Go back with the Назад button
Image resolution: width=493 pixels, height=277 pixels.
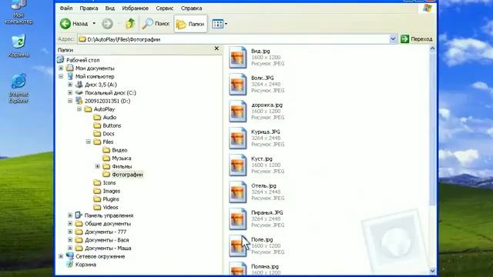74,24
